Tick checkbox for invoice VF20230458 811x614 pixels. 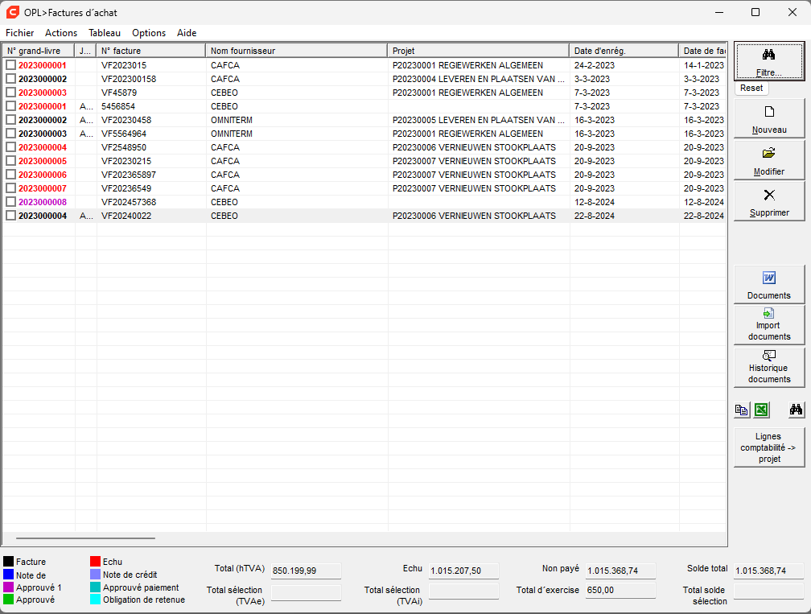[x=11, y=120]
